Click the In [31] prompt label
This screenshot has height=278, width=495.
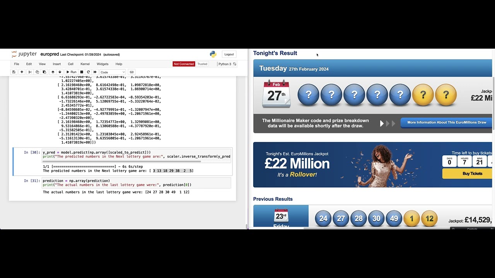[32, 181]
